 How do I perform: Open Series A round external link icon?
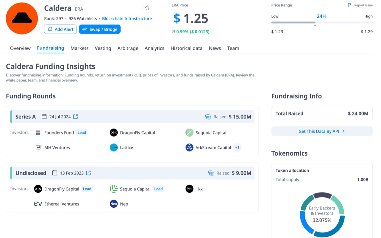pyautogui.click(x=76, y=117)
